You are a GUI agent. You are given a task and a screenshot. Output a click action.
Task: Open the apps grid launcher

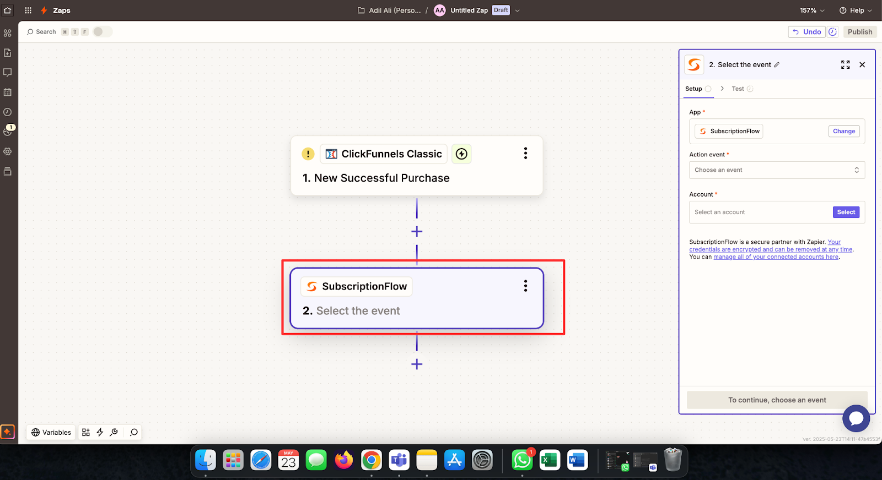pos(28,10)
